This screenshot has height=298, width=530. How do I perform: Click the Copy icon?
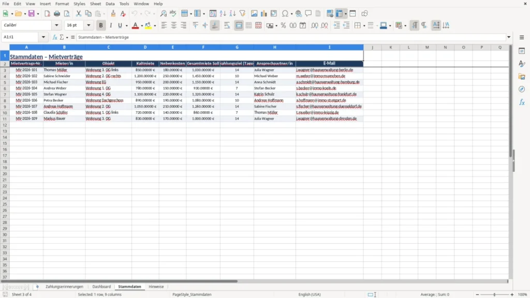click(88, 13)
